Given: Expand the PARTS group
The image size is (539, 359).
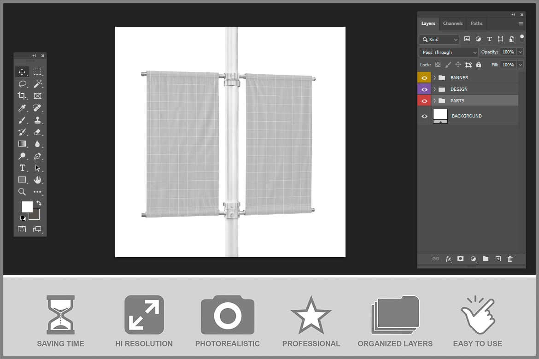Looking at the screenshot, I should click(x=434, y=101).
